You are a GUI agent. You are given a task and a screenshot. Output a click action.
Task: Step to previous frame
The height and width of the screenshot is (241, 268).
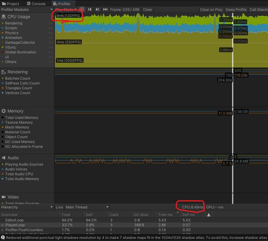[x=90, y=9]
